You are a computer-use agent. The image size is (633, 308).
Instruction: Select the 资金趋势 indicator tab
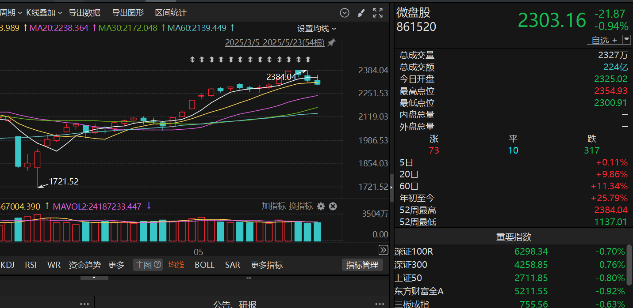[84, 265]
